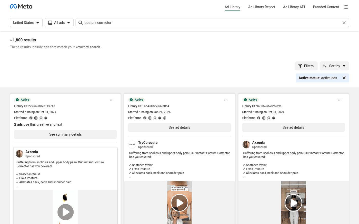Click Axzenia avatar in third ad
The height and width of the screenshot is (224, 359).
[x=246, y=145]
